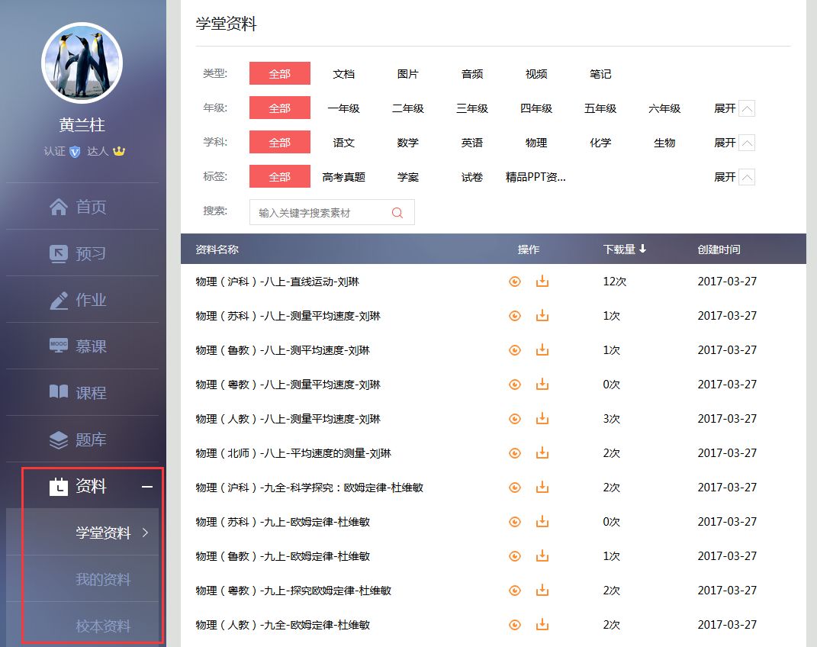The width and height of the screenshot is (817, 647).
Task: Open the 题库 question bank icon
Action: 58,439
